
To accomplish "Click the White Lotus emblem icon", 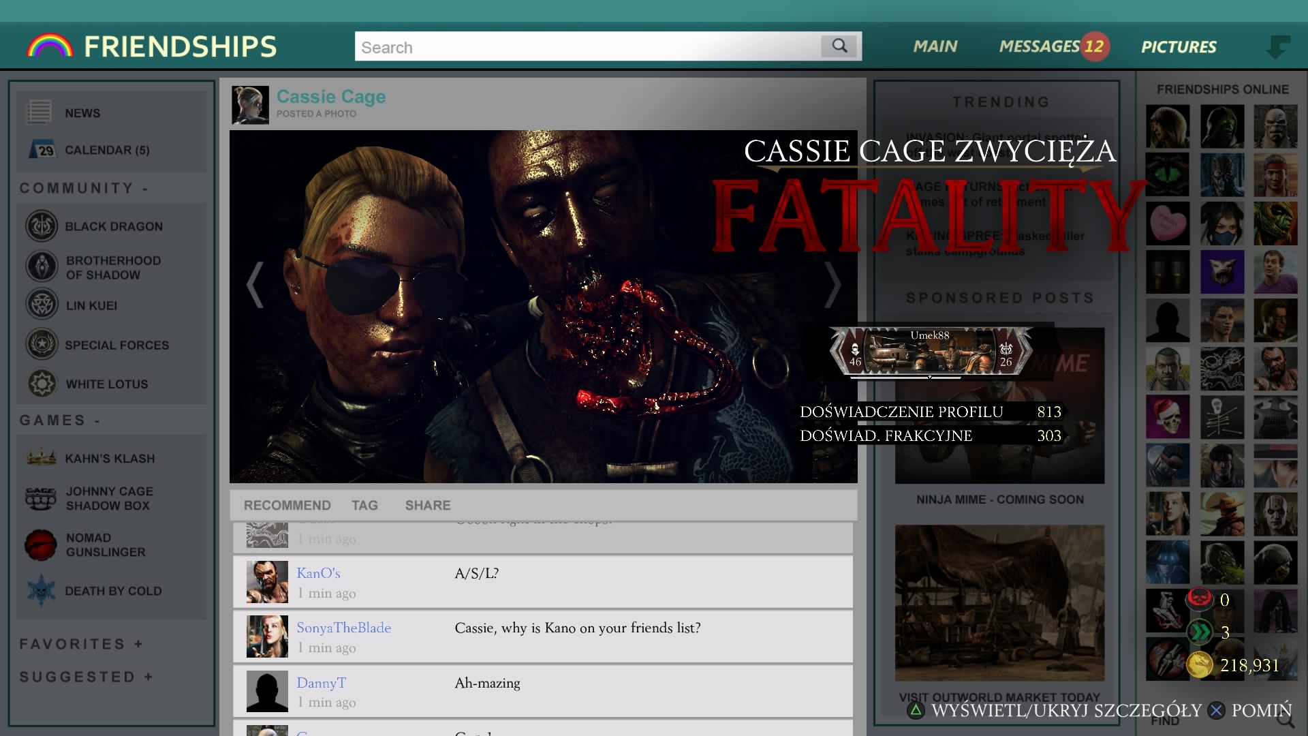I will pos(42,384).
